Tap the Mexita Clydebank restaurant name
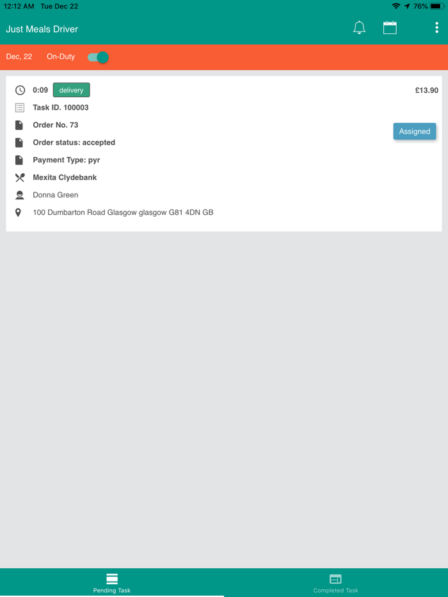448x597 pixels. pos(65,178)
